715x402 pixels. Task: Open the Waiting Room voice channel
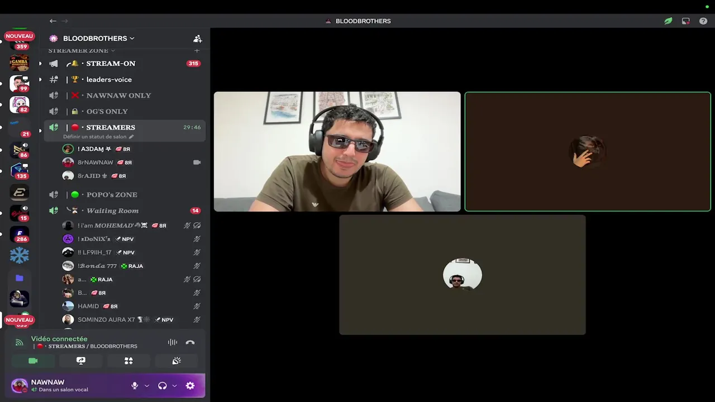click(125, 210)
